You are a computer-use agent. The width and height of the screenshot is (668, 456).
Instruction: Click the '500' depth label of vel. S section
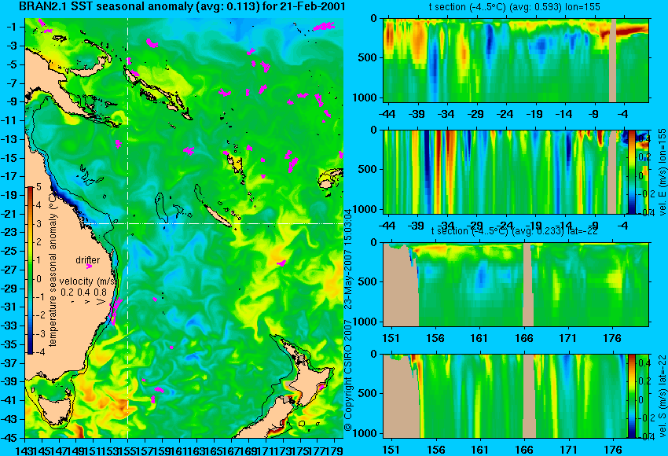(369, 394)
